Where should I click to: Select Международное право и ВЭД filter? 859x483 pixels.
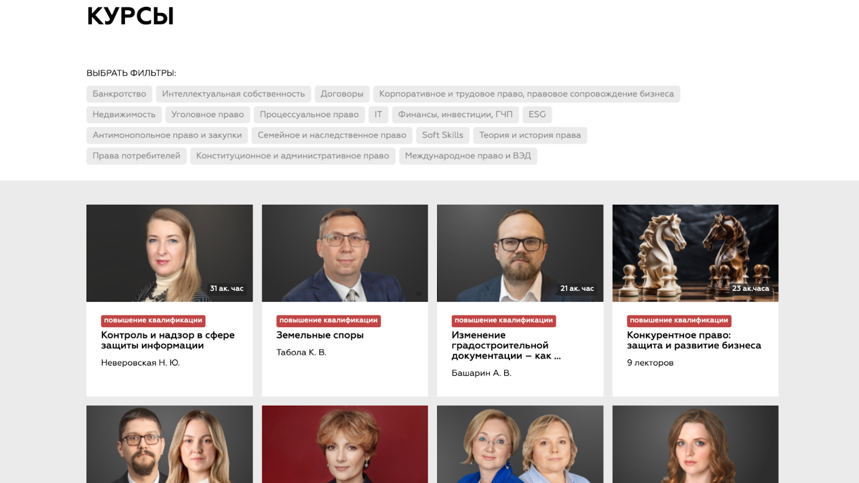pos(468,156)
